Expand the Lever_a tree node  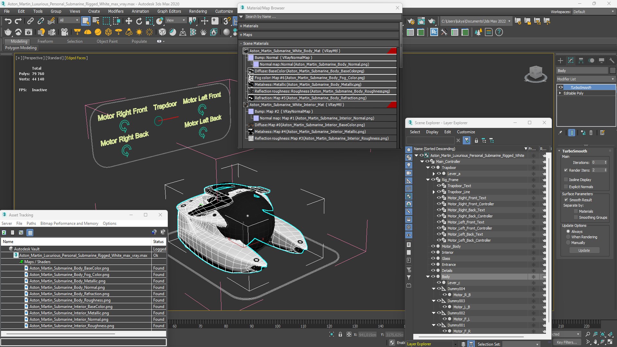pyautogui.click(x=434, y=174)
